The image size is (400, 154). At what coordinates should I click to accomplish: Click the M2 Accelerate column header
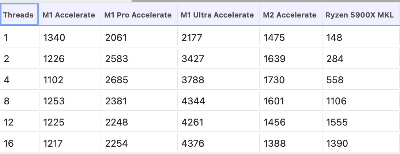(291, 15)
